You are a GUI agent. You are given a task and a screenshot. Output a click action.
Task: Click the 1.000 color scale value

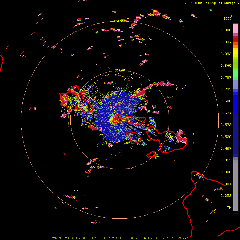(x=226, y=30)
